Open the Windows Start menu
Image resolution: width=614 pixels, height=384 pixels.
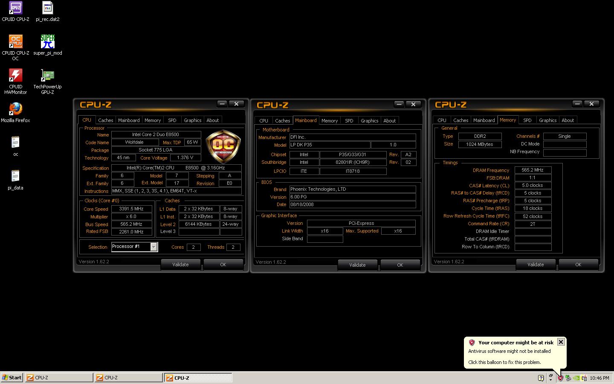click(x=12, y=378)
